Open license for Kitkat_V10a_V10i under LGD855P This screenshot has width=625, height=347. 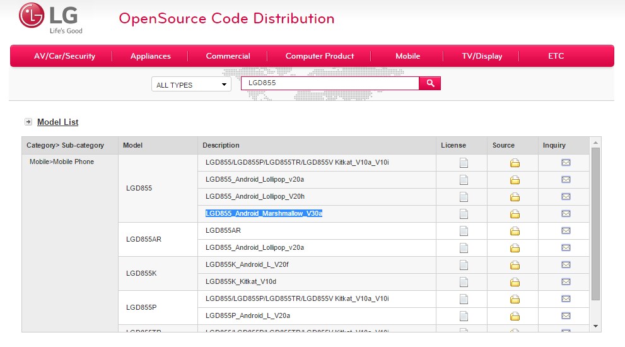464,299
